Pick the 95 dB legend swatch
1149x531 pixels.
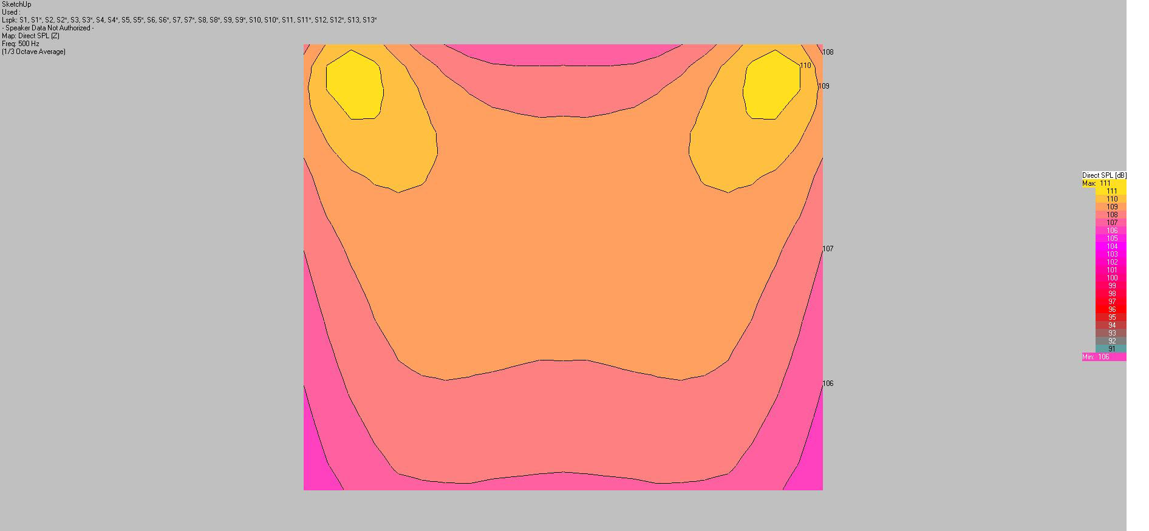point(1111,317)
